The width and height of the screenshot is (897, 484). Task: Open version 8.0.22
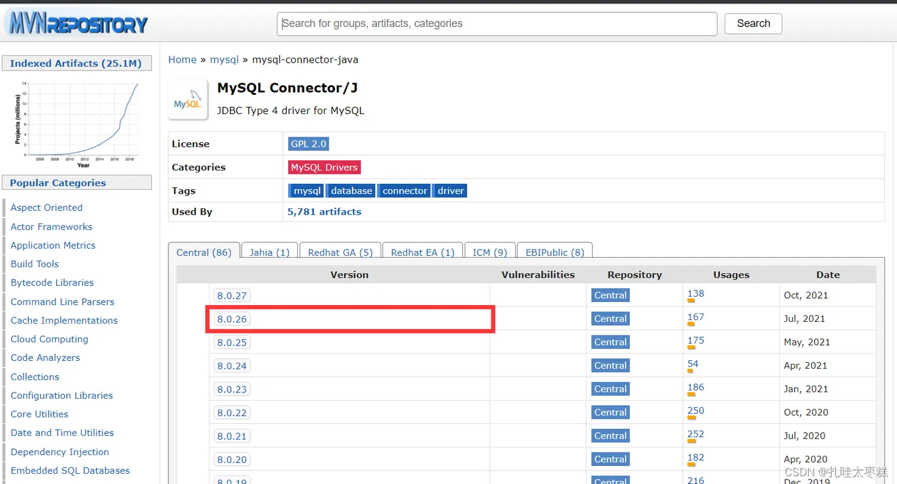[232, 413]
